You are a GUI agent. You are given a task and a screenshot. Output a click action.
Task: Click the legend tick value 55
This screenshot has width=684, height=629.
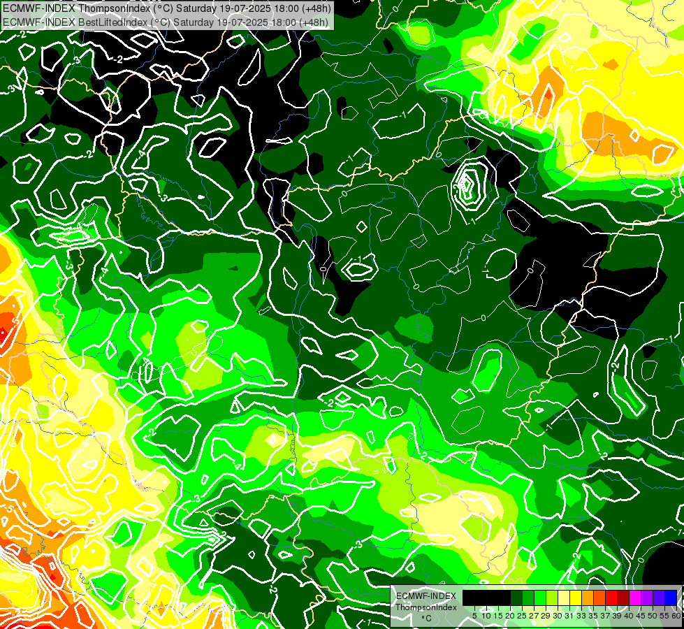click(x=665, y=616)
